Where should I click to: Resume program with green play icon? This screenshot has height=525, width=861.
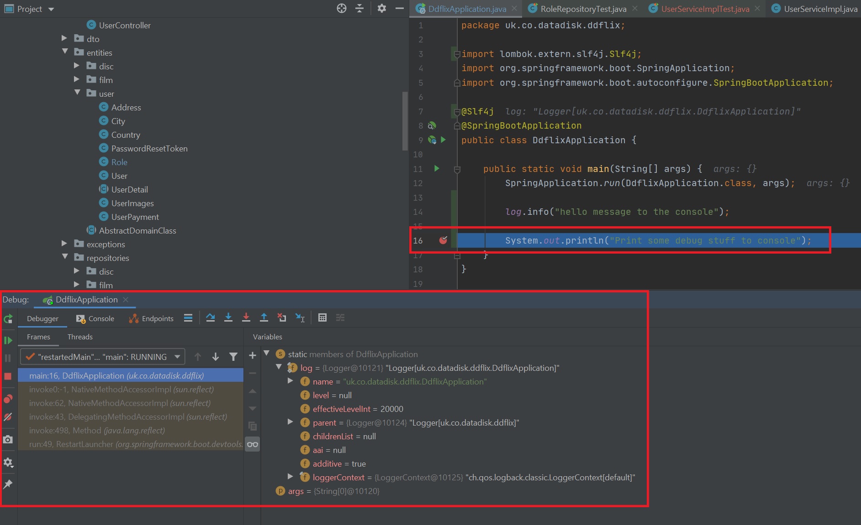click(8, 340)
